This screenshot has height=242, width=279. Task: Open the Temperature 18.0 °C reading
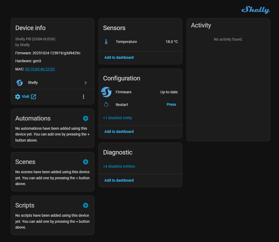(172, 42)
